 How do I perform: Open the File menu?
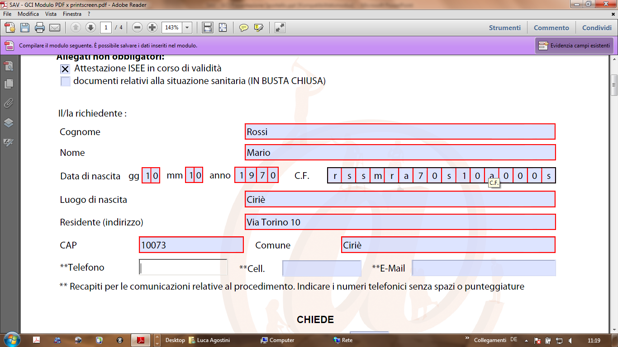(x=7, y=14)
